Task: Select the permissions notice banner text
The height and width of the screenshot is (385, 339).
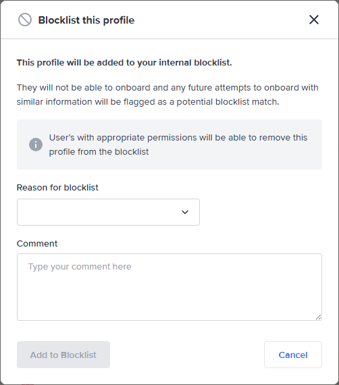Action: [178, 145]
